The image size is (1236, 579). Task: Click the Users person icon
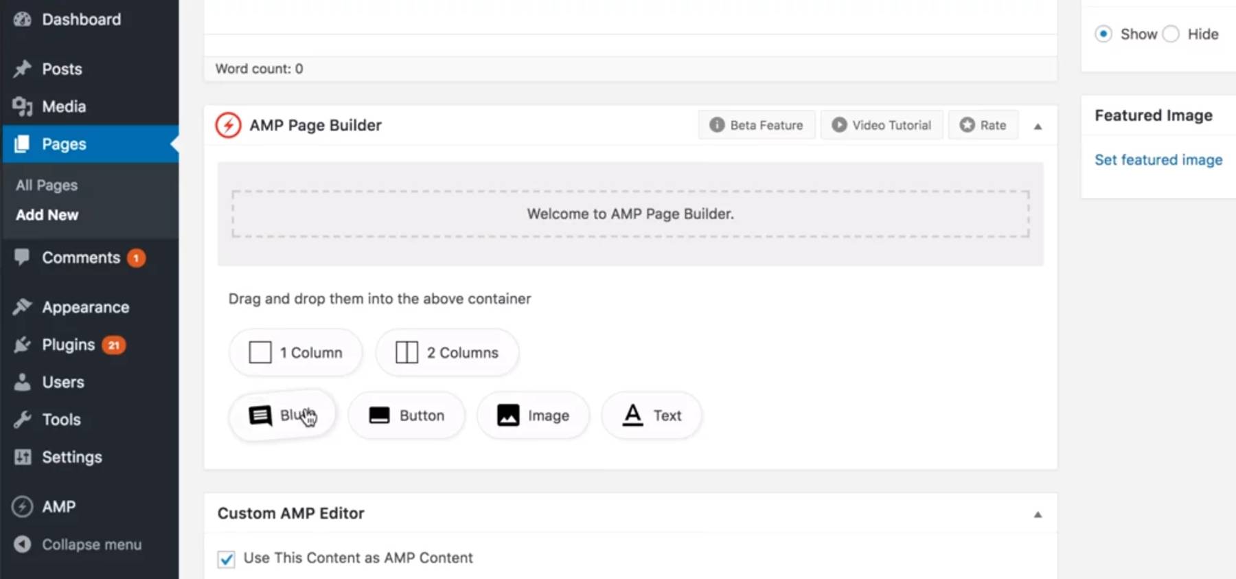pos(22,382)
